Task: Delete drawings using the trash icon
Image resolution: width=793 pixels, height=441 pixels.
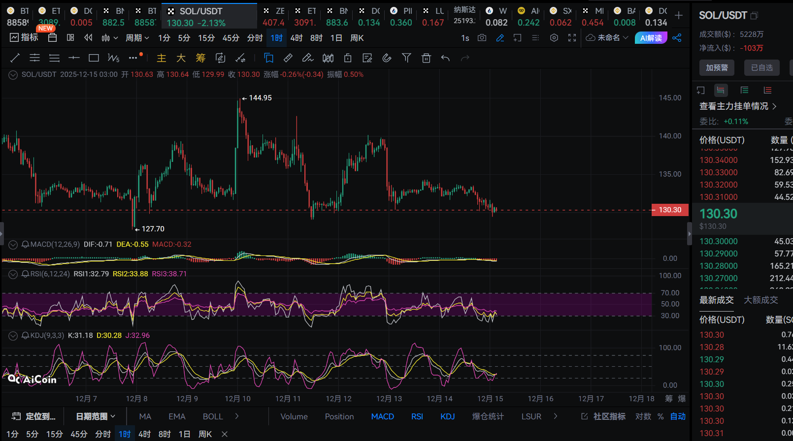Action: pos(426,58)
